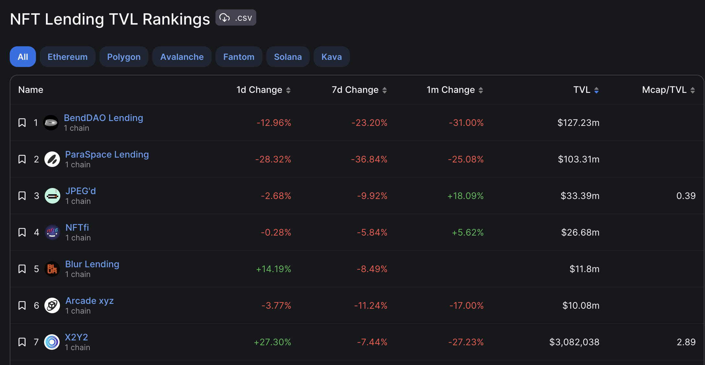
Task: Click ParaSpace TVL value $103.31m
Action: tap(579, 159)
